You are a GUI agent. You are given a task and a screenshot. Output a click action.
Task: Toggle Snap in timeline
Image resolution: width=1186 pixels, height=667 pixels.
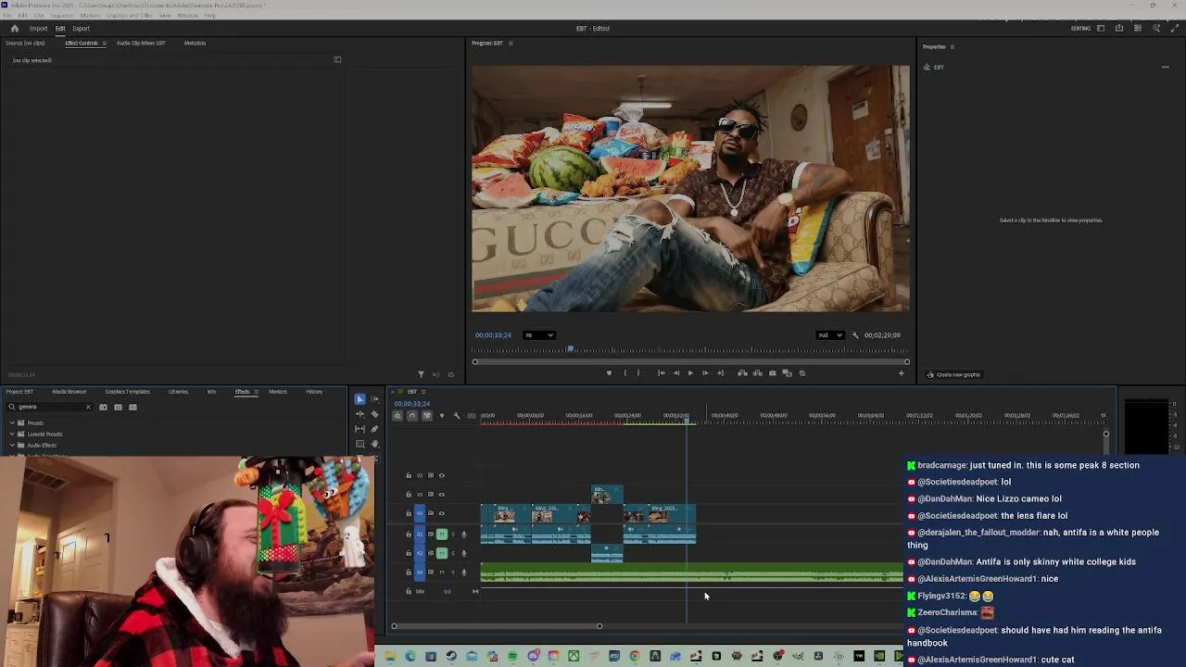point(412,416)
